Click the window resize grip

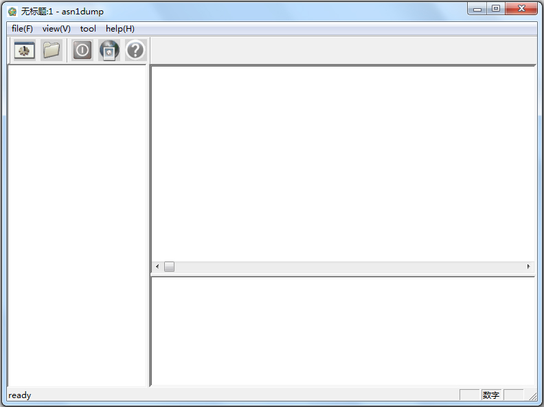pyautogui.click(x=532, y=396)
